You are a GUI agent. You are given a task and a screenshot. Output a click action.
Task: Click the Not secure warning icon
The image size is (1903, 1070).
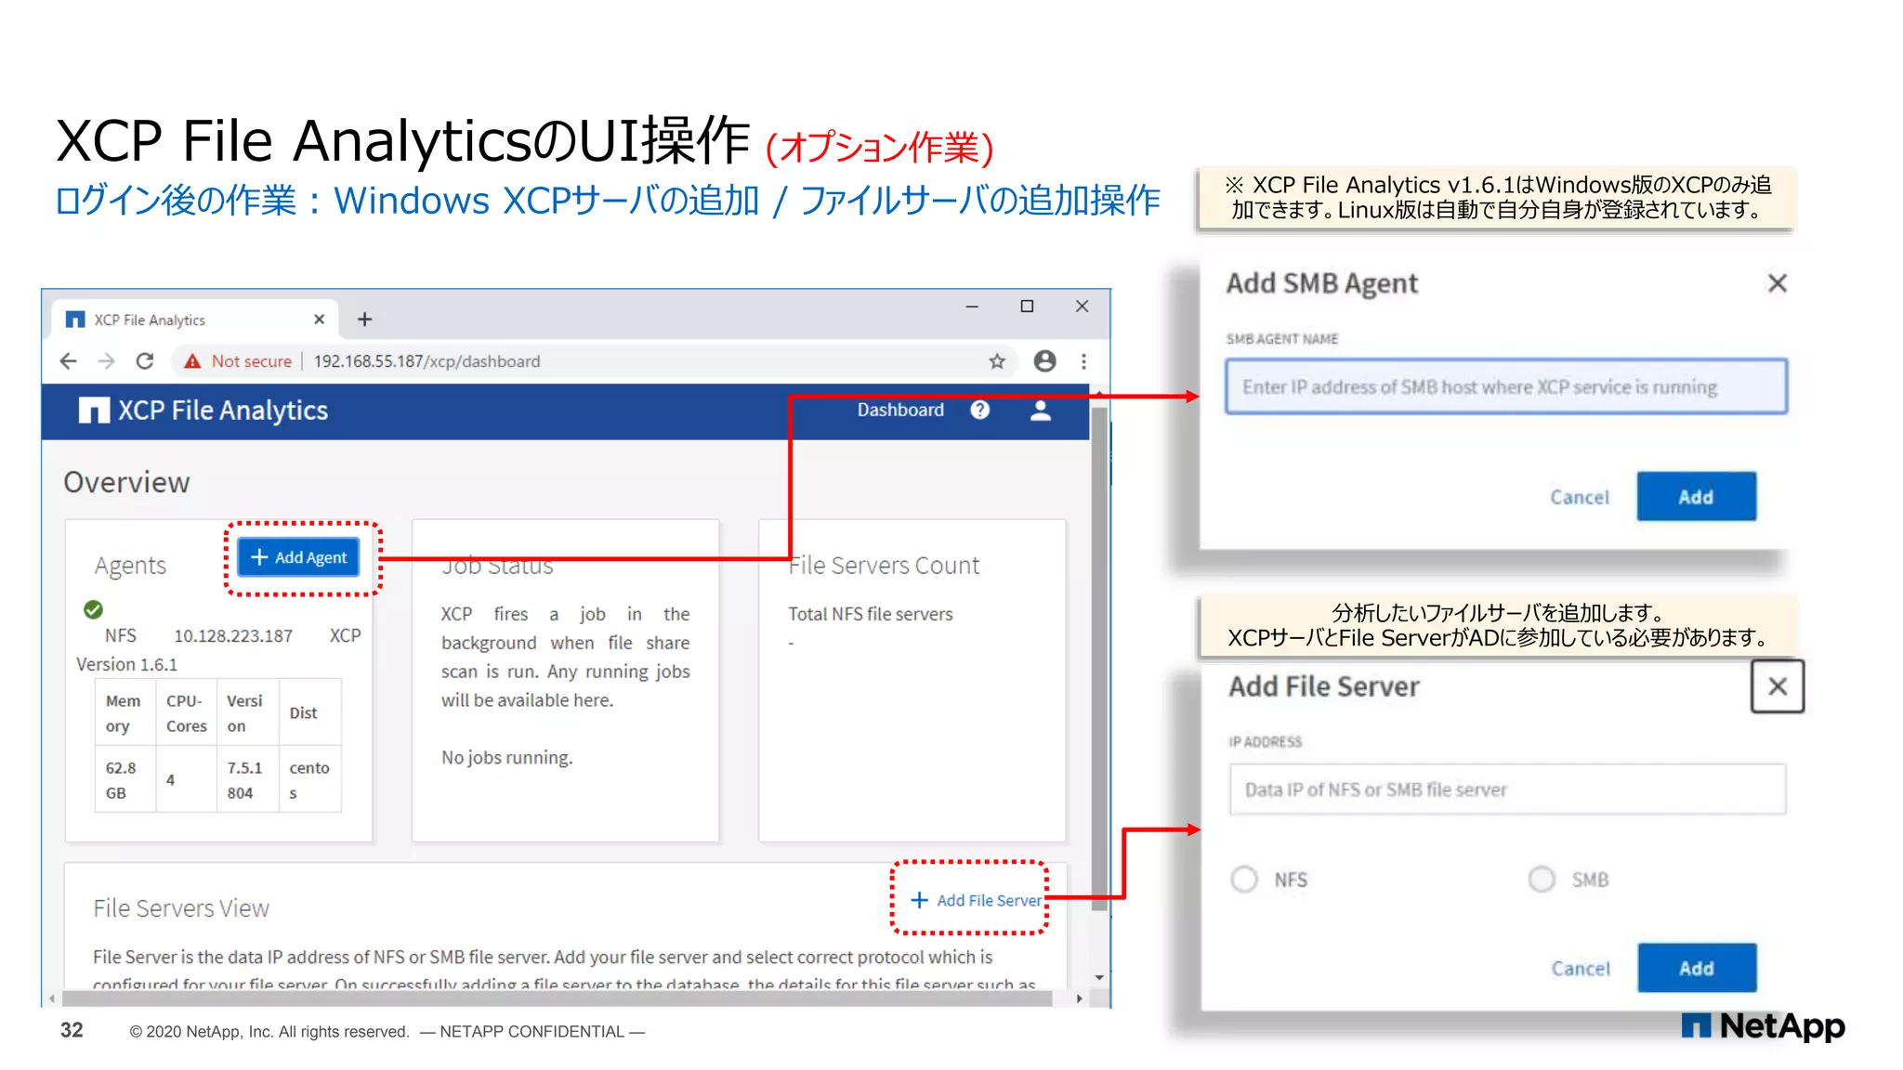click(192, 361)
